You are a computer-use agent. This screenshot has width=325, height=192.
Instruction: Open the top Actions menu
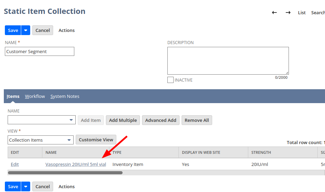(x=67, y=30)
